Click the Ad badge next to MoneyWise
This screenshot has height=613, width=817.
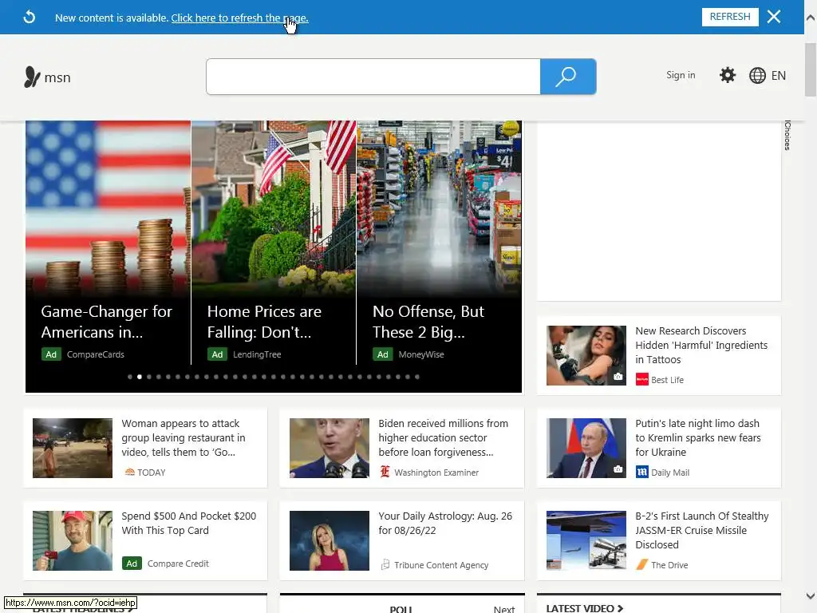382,354
